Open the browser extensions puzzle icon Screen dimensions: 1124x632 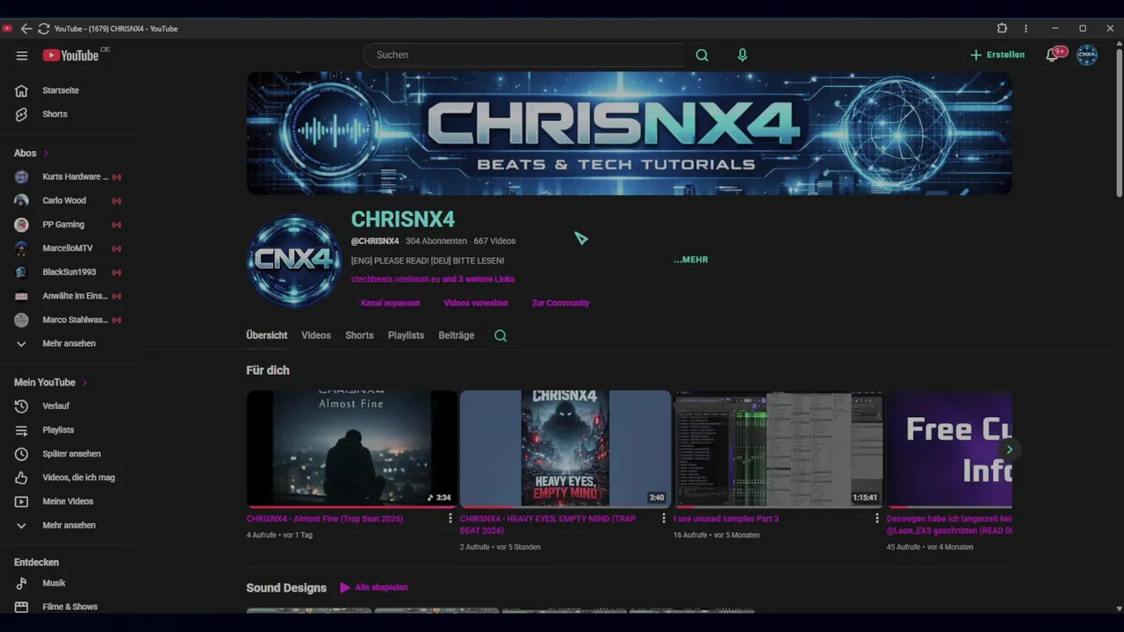[1002, 28]
